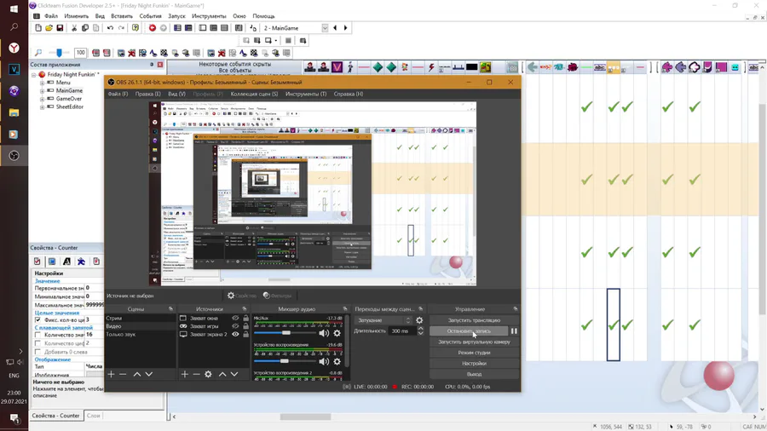Open the Коллекция сцен (S) menu in OBS
767x431 pixels.
254,94
